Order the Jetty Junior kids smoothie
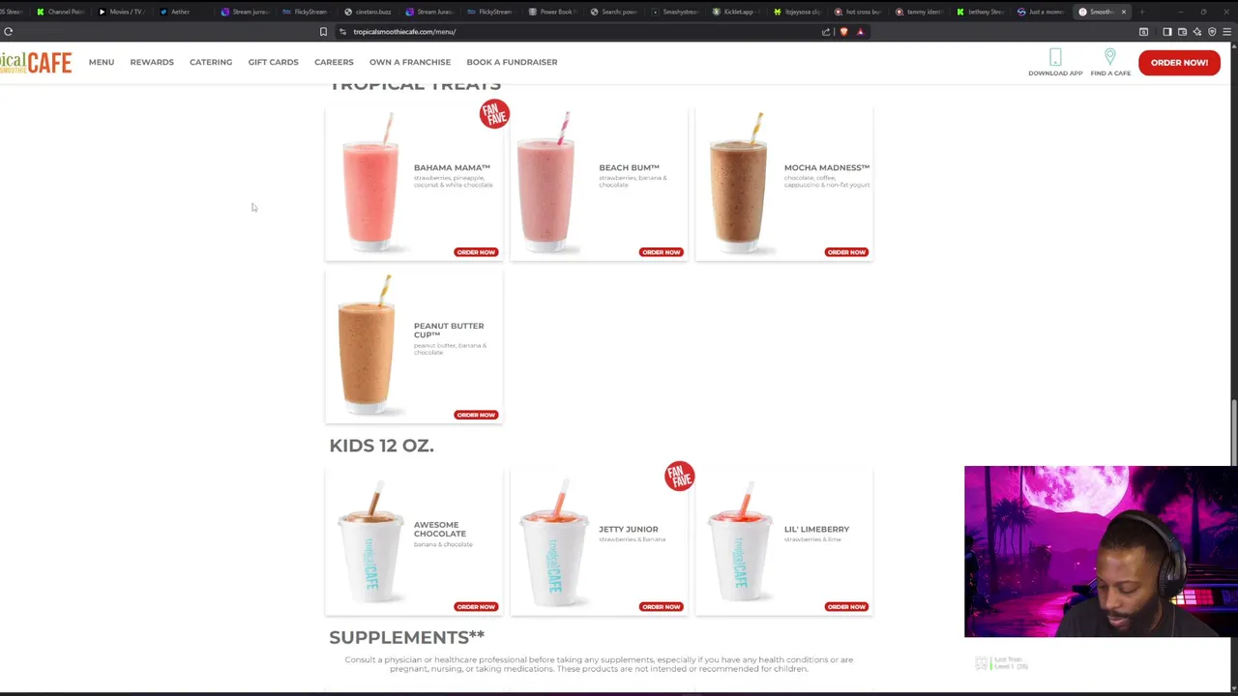Screen dimensions: 1238x696 click(x=661, y=607)
